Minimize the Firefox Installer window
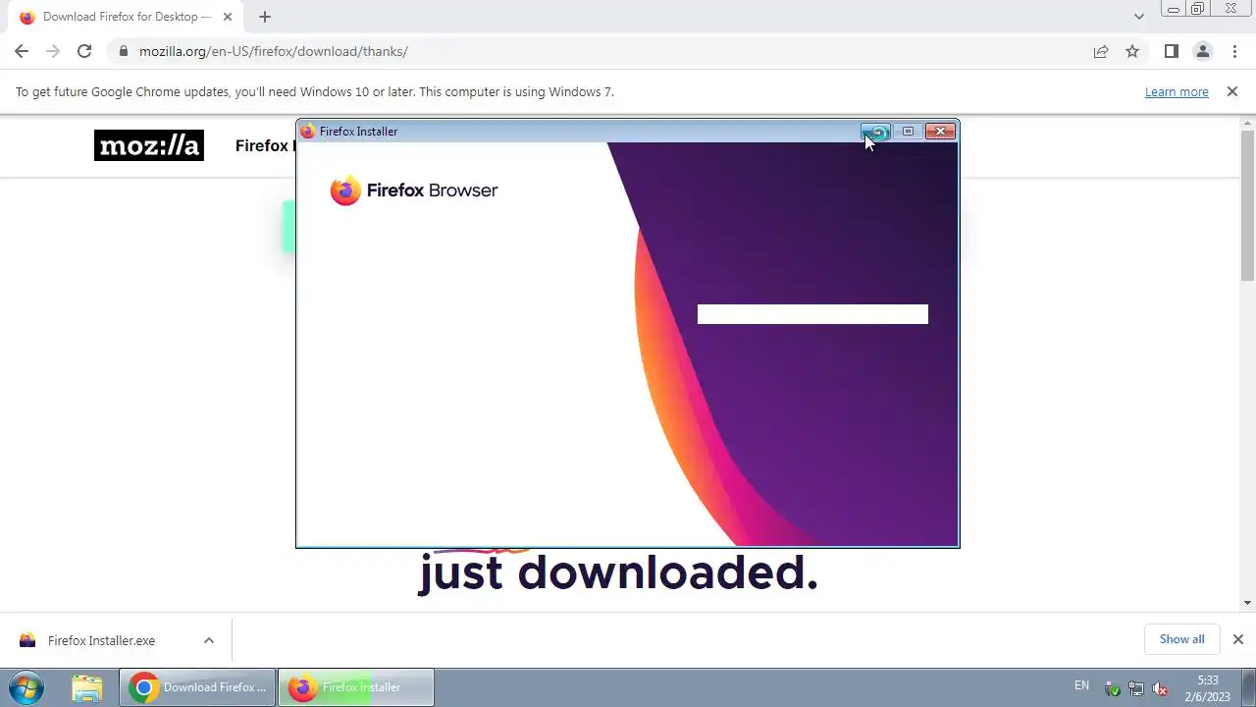This screenshot has height=707, width=1256. 875,132
